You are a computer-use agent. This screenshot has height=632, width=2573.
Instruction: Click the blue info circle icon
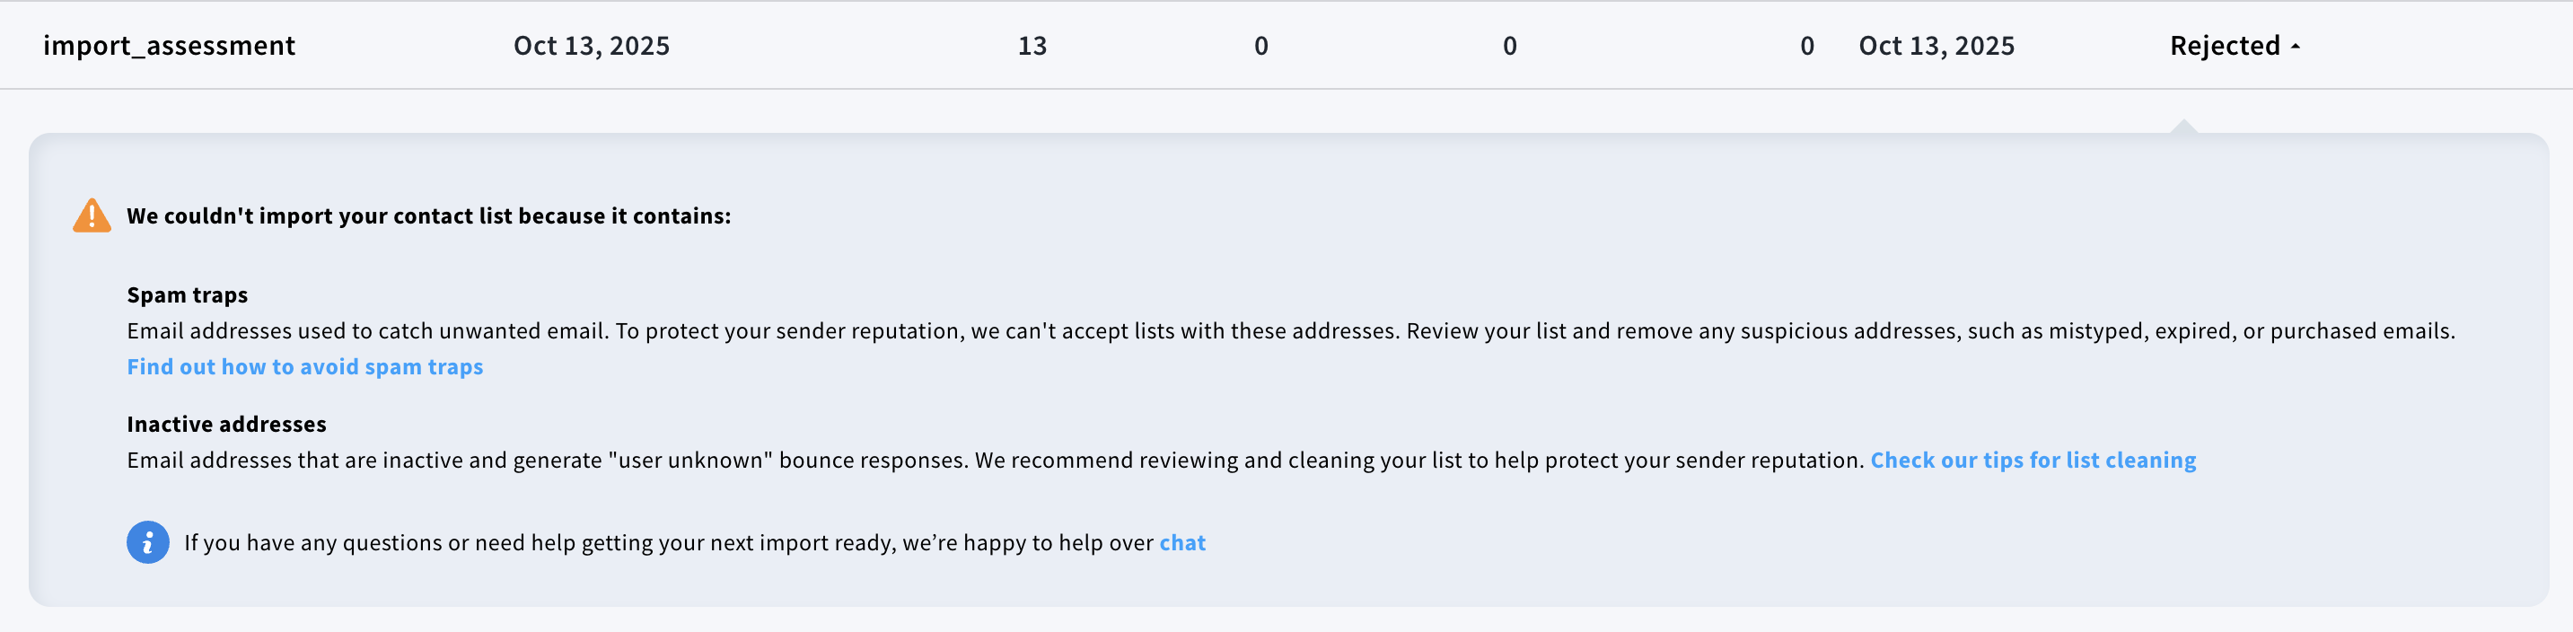(148, 542)
